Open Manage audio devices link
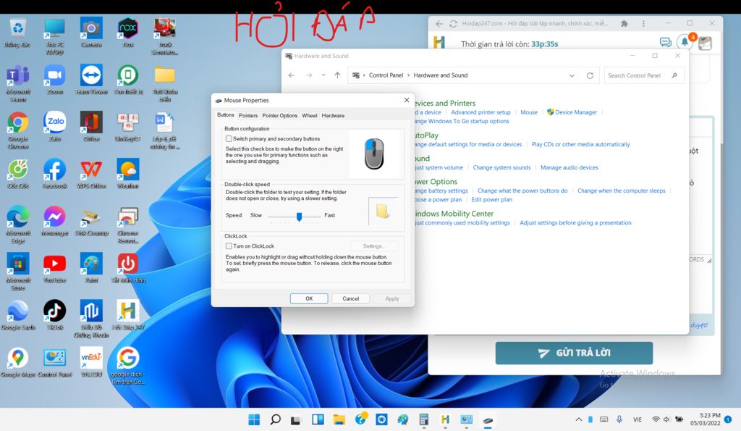741x431 pixels. tap(569, 167)
